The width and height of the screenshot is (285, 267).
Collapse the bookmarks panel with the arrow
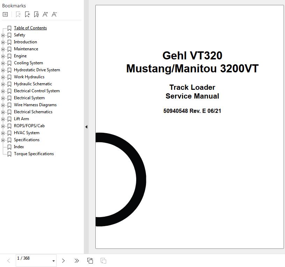pyautogui.click(x=86, y=127)
